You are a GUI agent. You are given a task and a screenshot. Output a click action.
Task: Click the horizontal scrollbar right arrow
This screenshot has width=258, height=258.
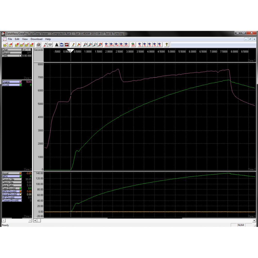tap(254, 221)
